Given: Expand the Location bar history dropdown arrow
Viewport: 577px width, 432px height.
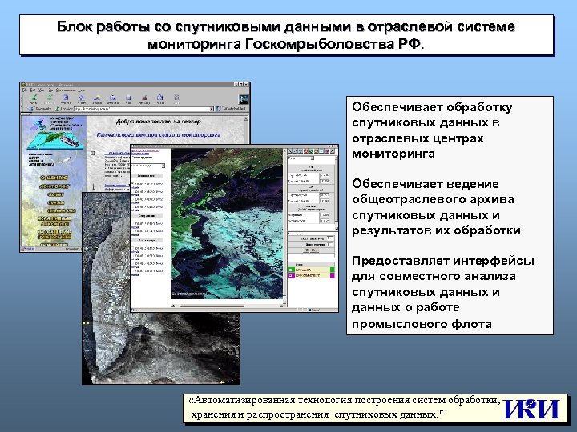Looking at the screenshot, I should [212, 109].
